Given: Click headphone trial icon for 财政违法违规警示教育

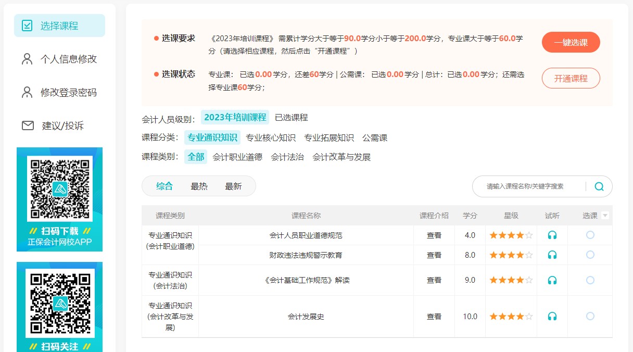Looking at the screenshot, I should click(x=552, y=255).
